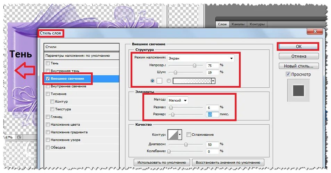The width and height of the screenshot is (331, 173).
Task: Tick the Текстура sub-option checkbox
Action: click(52, 109)
